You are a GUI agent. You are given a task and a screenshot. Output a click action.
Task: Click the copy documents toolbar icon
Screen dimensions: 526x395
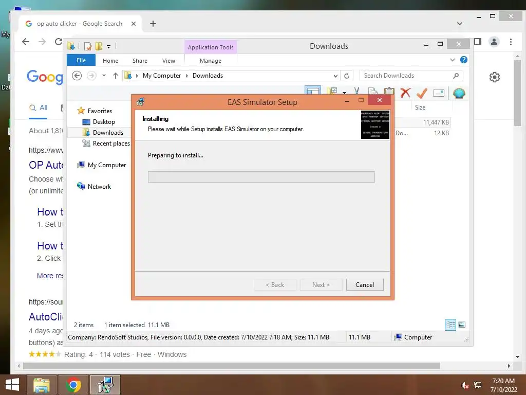tap(373, 91)
